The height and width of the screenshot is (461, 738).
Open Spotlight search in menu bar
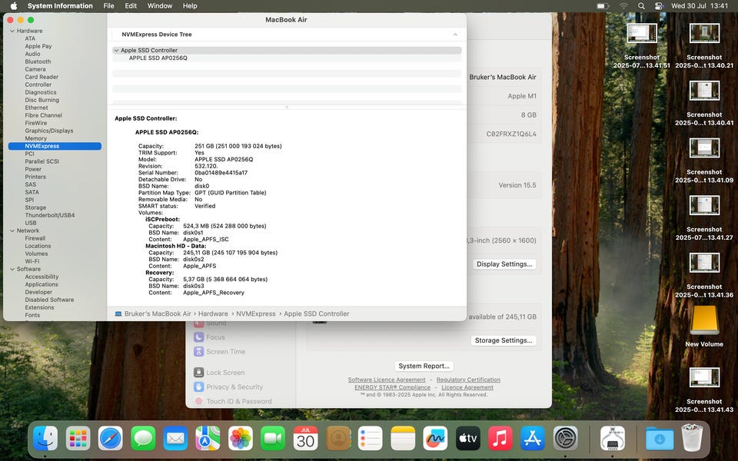click(641, 6)
